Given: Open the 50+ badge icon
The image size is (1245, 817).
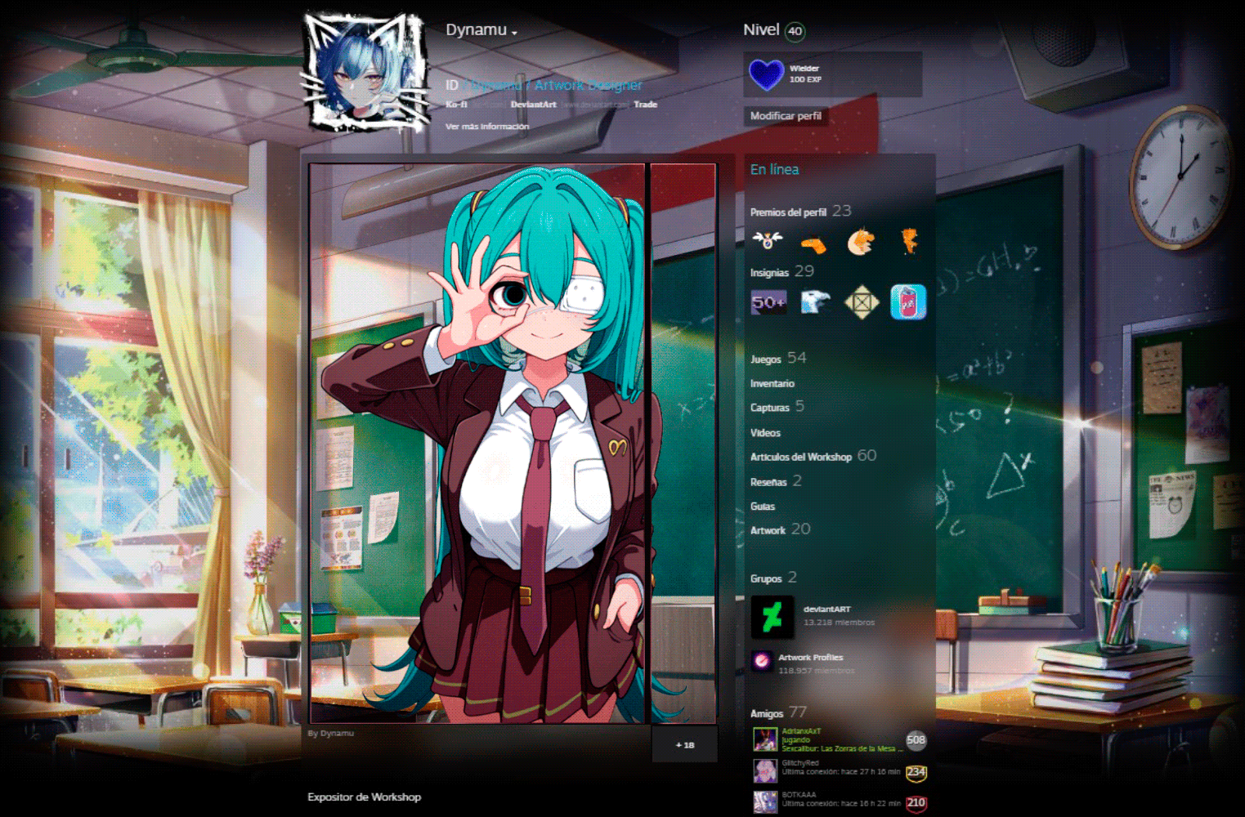Looking at the screenshot, I should point(768,302).
